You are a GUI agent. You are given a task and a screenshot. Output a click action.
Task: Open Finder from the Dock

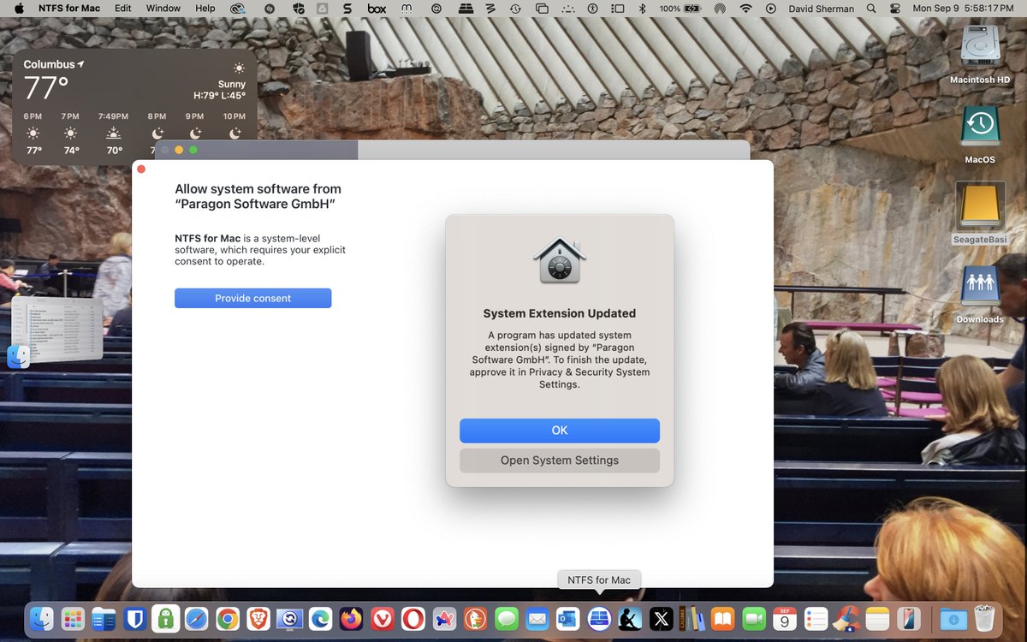pyautogui.click(x=42, y=618)
